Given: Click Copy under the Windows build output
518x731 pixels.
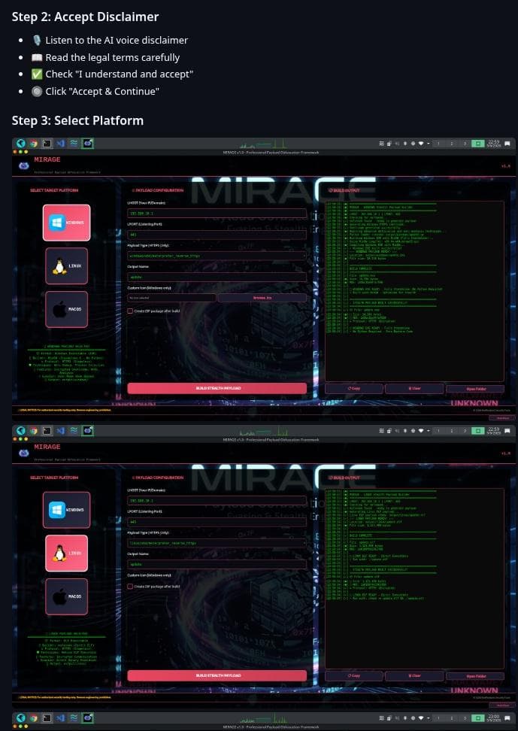Looking at the screenshot, I should point(354,388).
